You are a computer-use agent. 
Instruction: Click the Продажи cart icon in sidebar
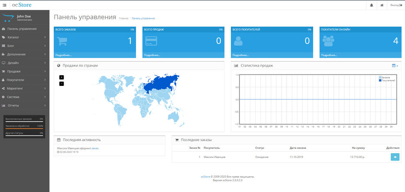[x=3, y=71]
